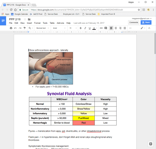Select Center align
Viewport: 156px width, 149px height.
click(116, 28)
